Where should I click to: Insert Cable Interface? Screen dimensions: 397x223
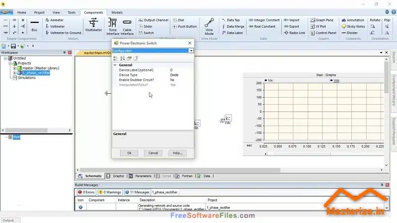coord(127,26)
